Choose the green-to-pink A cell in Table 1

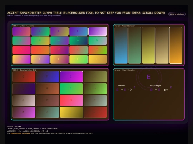coord(21,41)
